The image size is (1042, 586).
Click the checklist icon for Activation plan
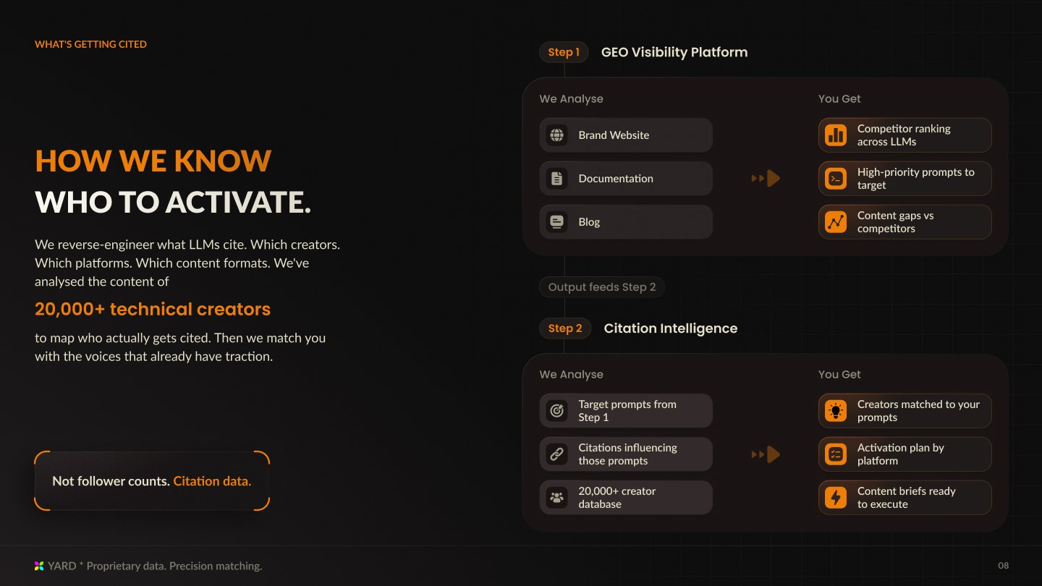(x=836, y=454)
